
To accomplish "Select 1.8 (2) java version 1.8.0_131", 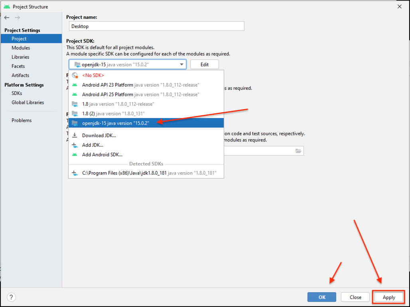I will (x=113, y=114).
